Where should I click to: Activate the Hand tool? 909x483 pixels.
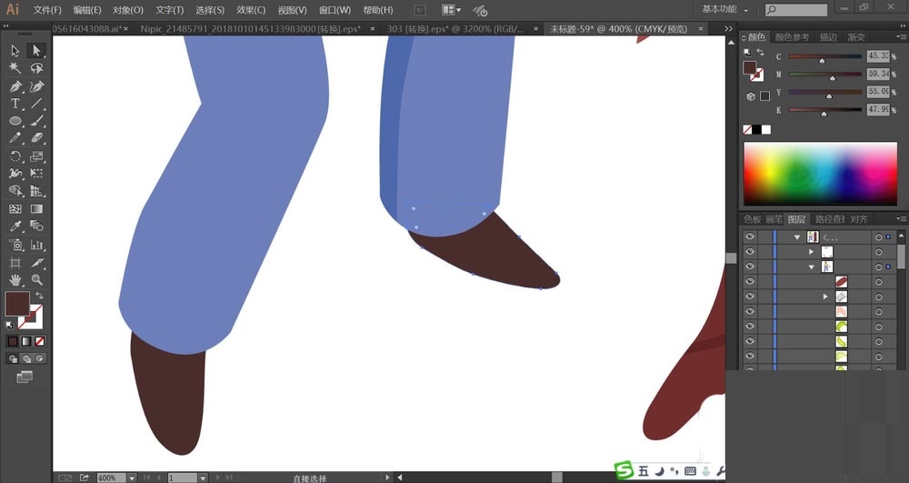15,279
